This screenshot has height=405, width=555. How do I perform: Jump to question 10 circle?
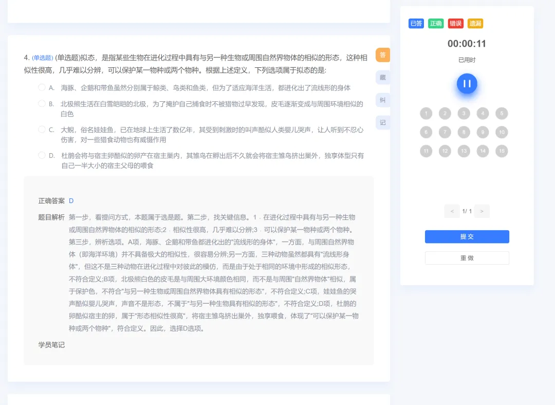[x=502, y=132]
